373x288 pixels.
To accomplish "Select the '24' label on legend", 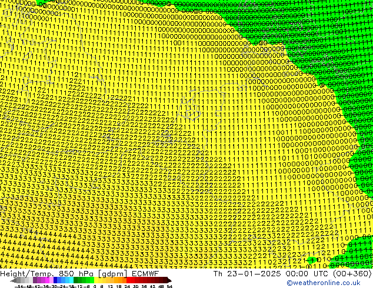I will click(127, 286).
